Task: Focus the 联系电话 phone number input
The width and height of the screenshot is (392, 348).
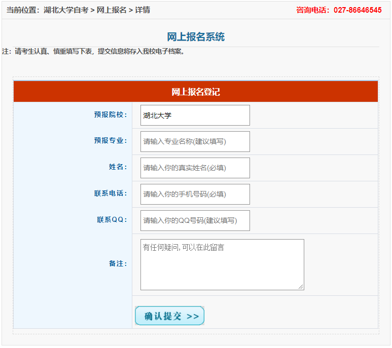Action: pyautogui.click(x=195, y=194)
